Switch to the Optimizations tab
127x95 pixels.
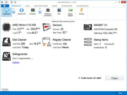pos(67,6)
